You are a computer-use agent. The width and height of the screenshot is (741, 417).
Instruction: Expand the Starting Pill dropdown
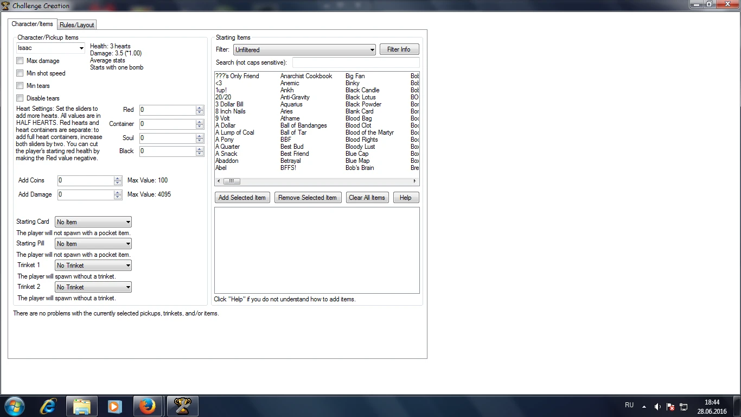pyautogui.click(x=93, y=244)
